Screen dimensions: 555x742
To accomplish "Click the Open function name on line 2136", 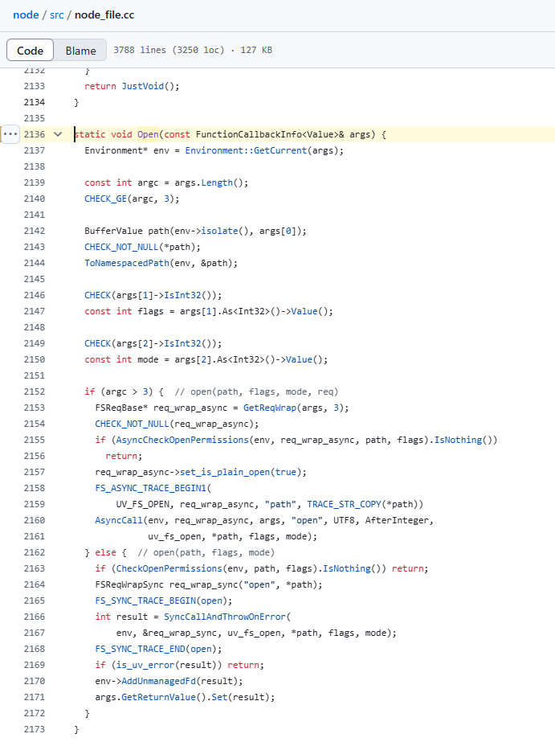I will [x=148, y=134].
